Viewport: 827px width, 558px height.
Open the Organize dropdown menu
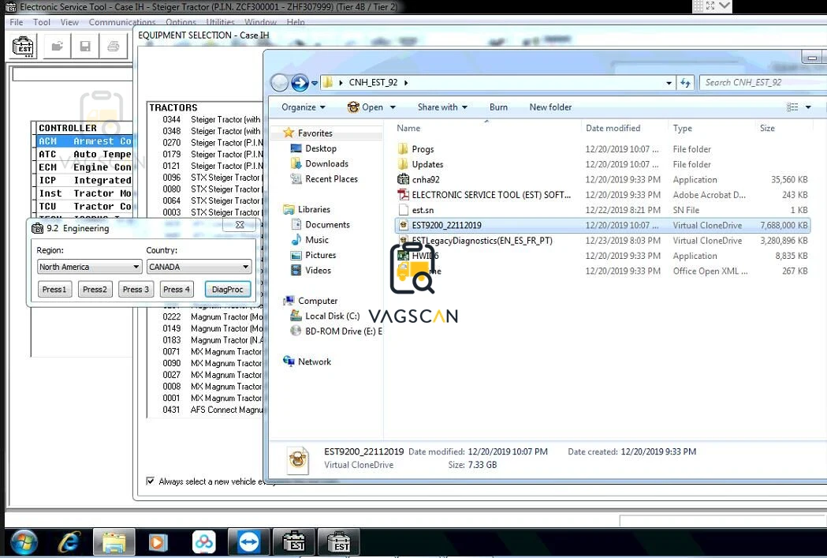[x=304, y=107]
